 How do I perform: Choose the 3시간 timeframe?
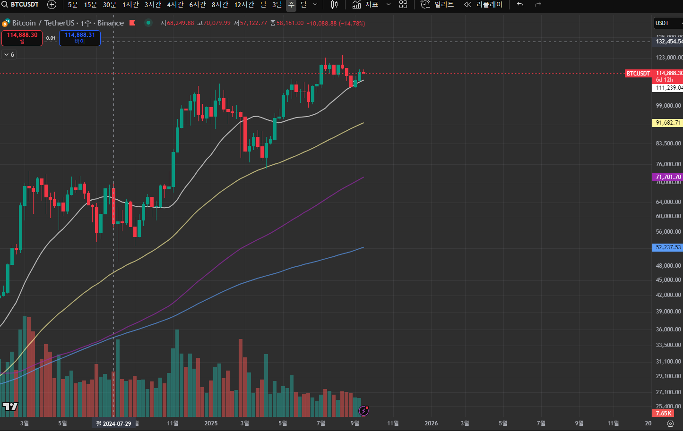[153, 5]
